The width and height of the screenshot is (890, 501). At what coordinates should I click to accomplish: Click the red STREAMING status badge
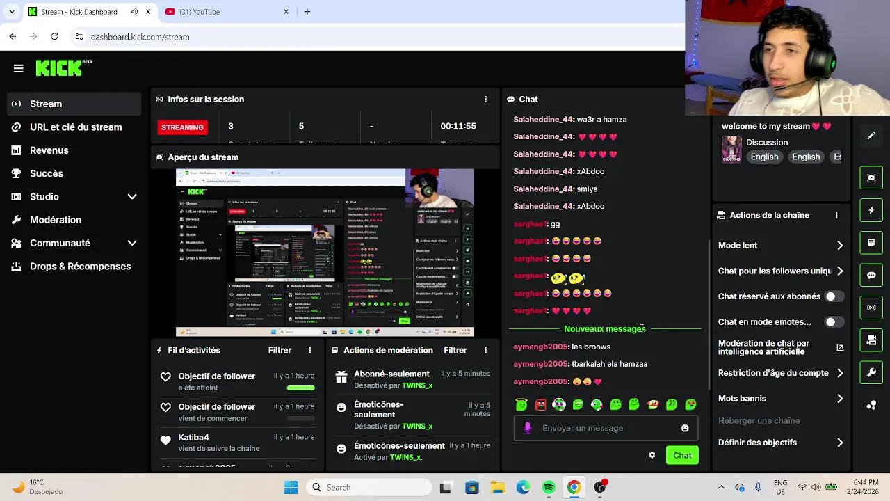[182, 127]
